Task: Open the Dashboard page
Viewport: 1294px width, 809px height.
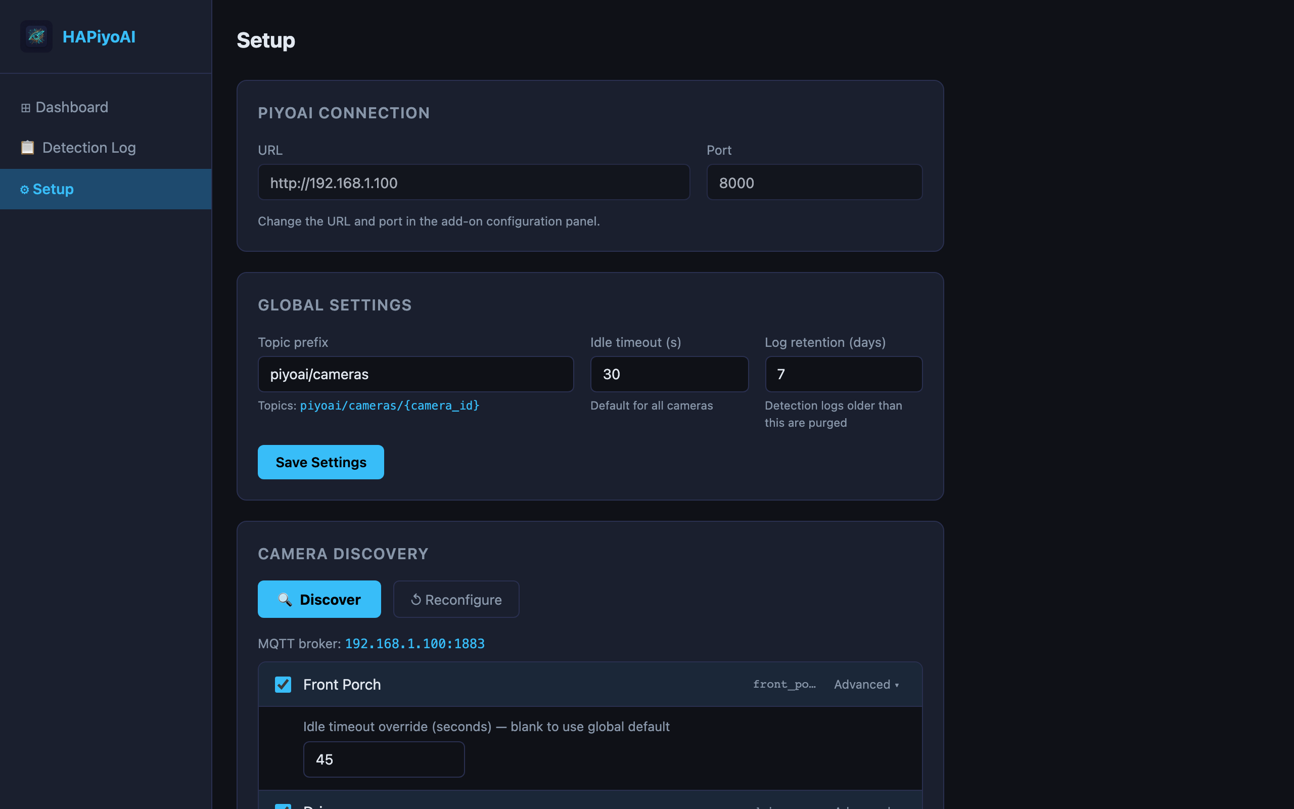Action: pyautogui.click(x=72, y=108)
